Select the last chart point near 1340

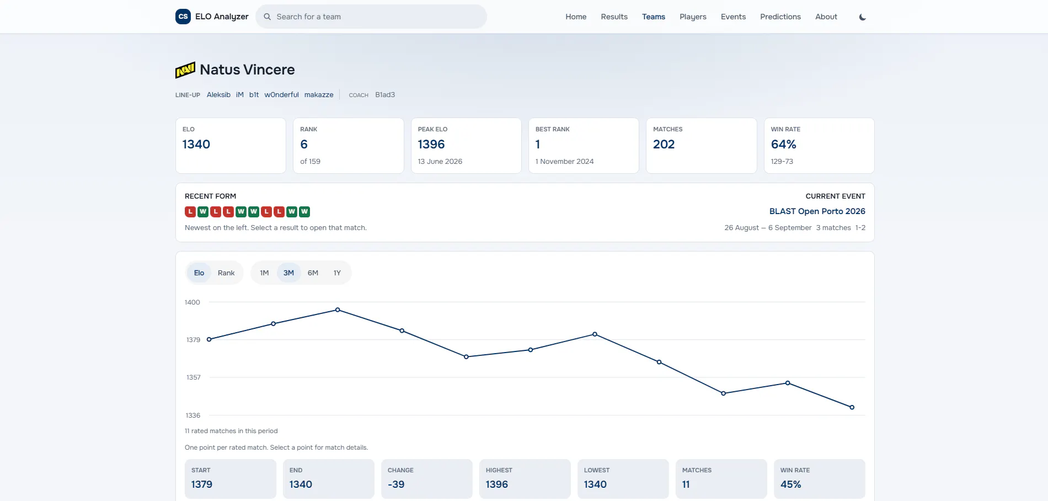pos(852,407)
